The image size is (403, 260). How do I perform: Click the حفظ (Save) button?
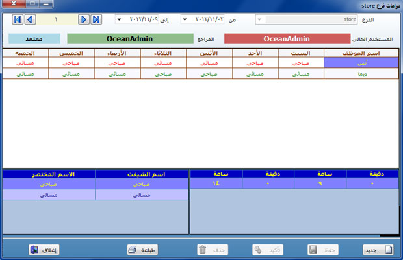coord(323,249)
